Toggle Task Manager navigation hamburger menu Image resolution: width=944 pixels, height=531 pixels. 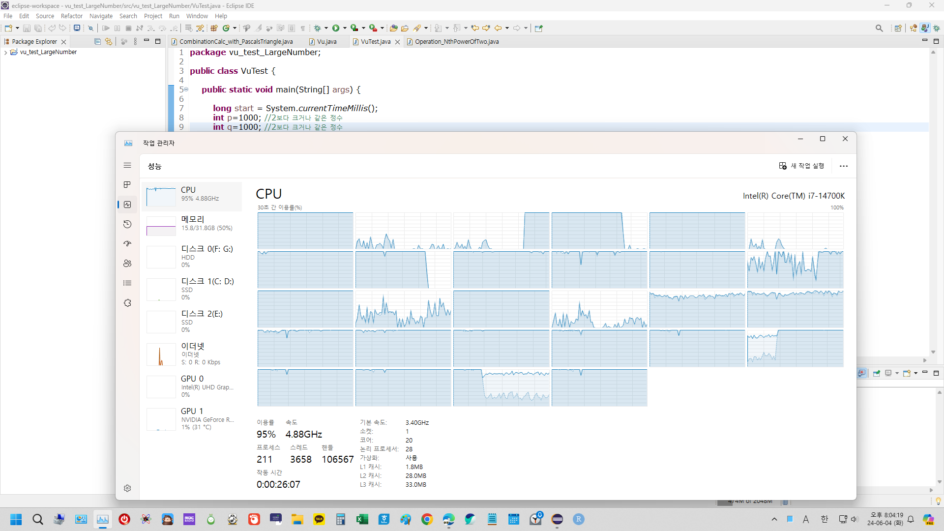[x=127, y=166]
